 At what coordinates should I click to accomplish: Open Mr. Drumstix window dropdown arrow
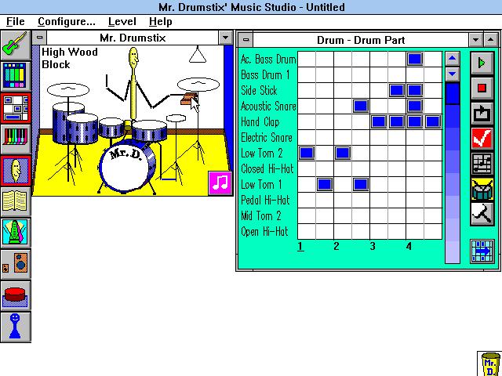point(225,38)
